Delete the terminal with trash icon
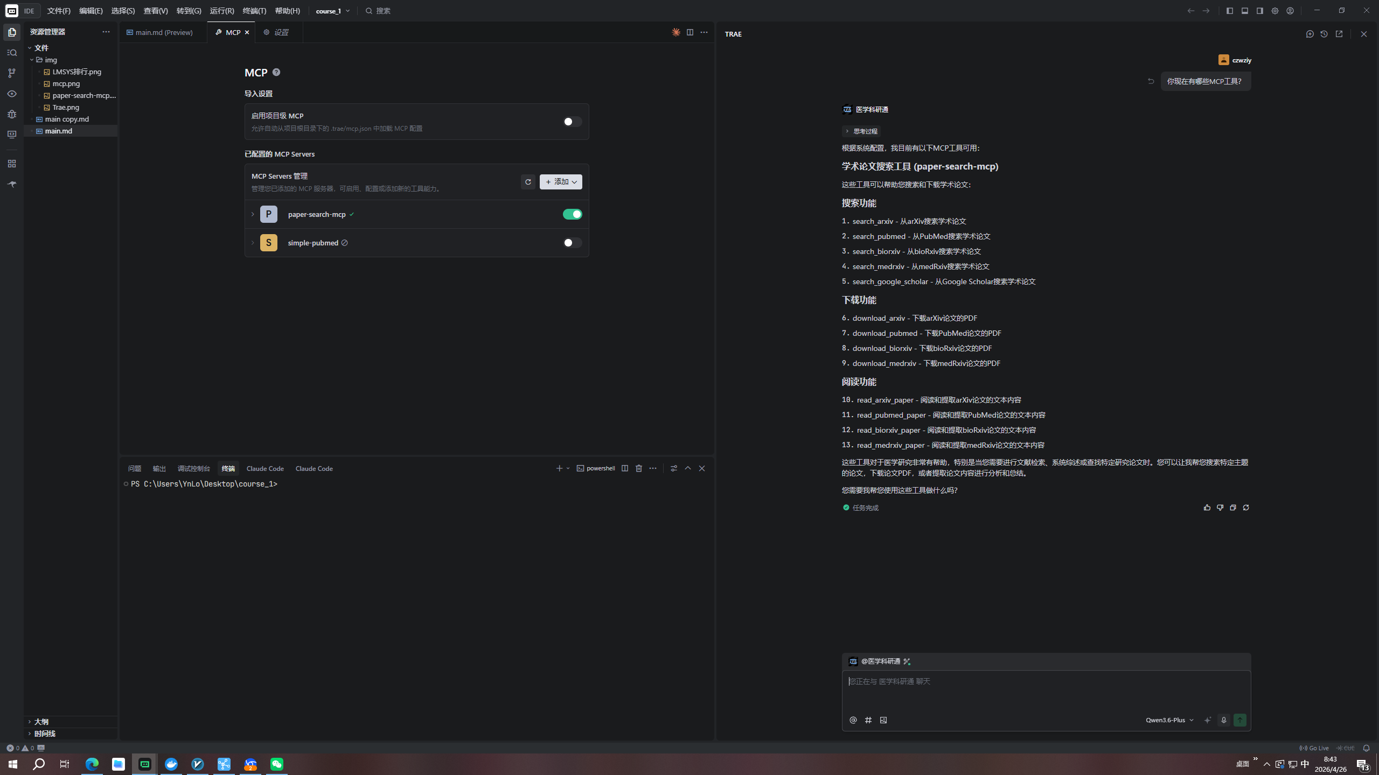Screen dimensions: 1379x775 [x=639, y=468]
